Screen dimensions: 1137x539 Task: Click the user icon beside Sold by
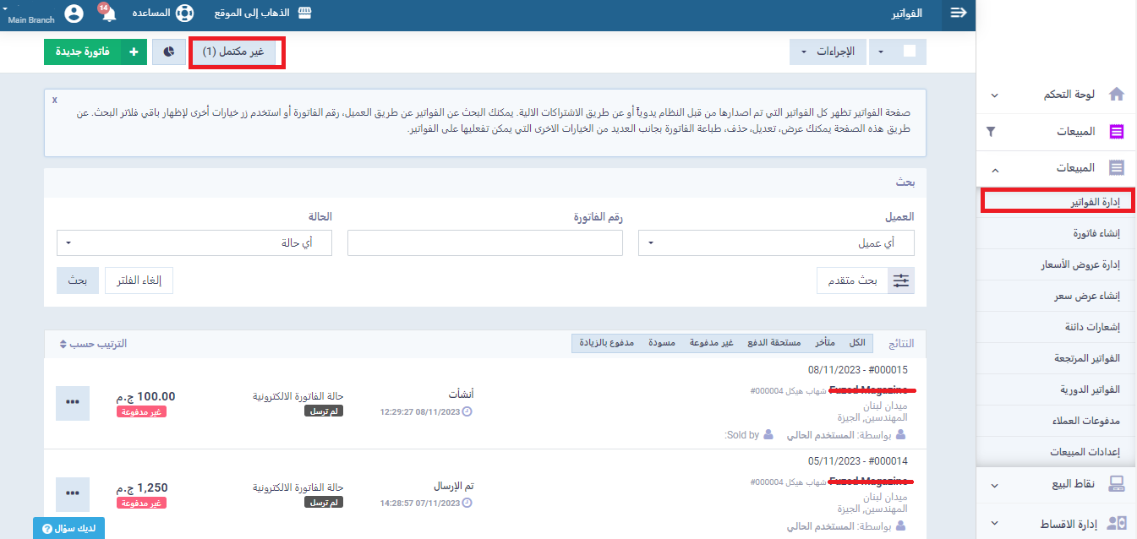(x=768, y=435)
